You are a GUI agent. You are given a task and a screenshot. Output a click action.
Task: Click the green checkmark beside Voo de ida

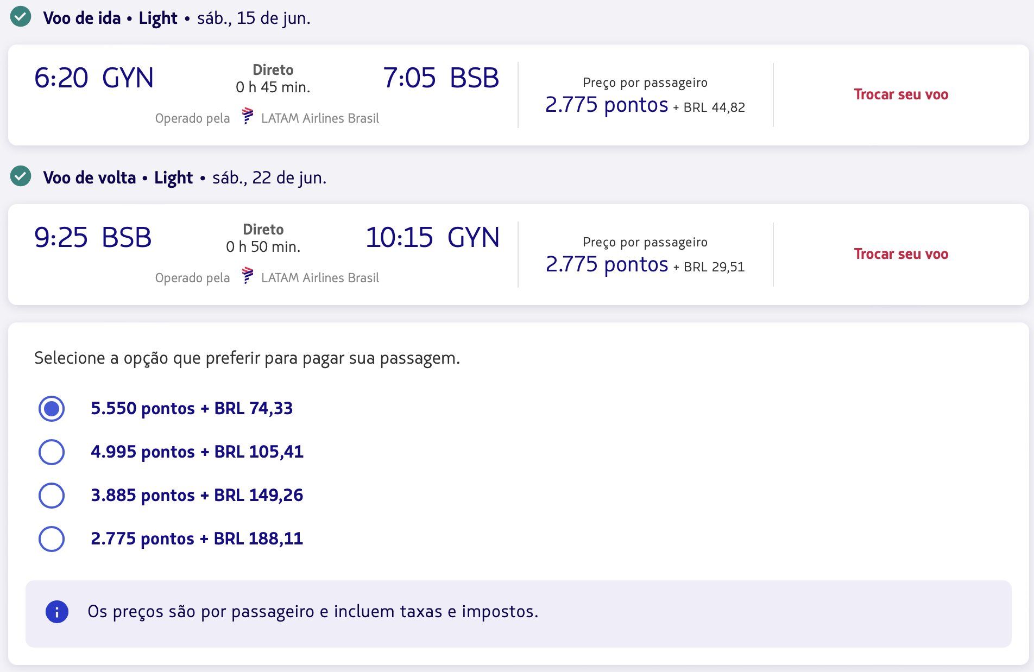pyautogui.click(x=21, y=17)
